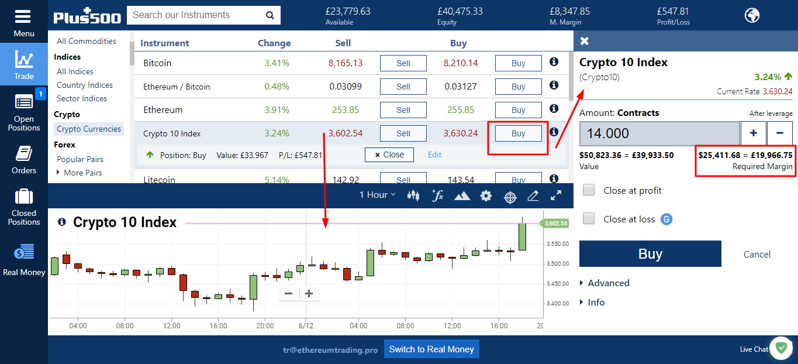
Task: Show info for Crypto 10 Index row
Action: [554, 132]
